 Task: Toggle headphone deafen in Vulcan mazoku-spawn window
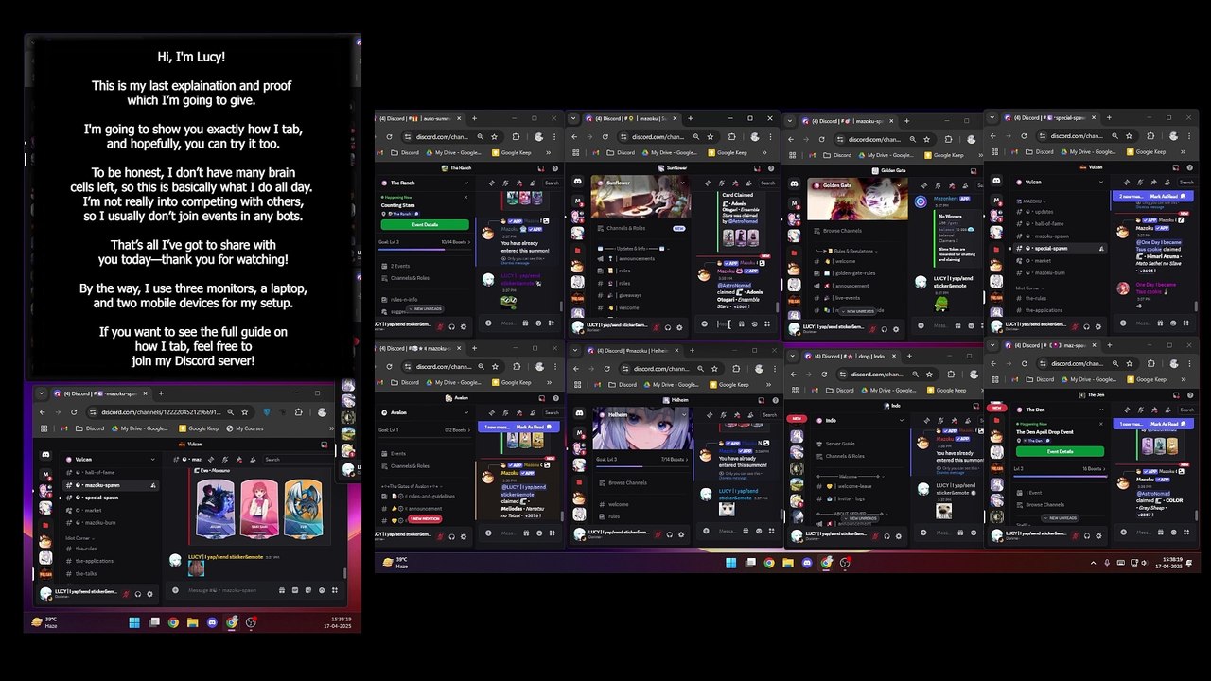tap(138, 594)
